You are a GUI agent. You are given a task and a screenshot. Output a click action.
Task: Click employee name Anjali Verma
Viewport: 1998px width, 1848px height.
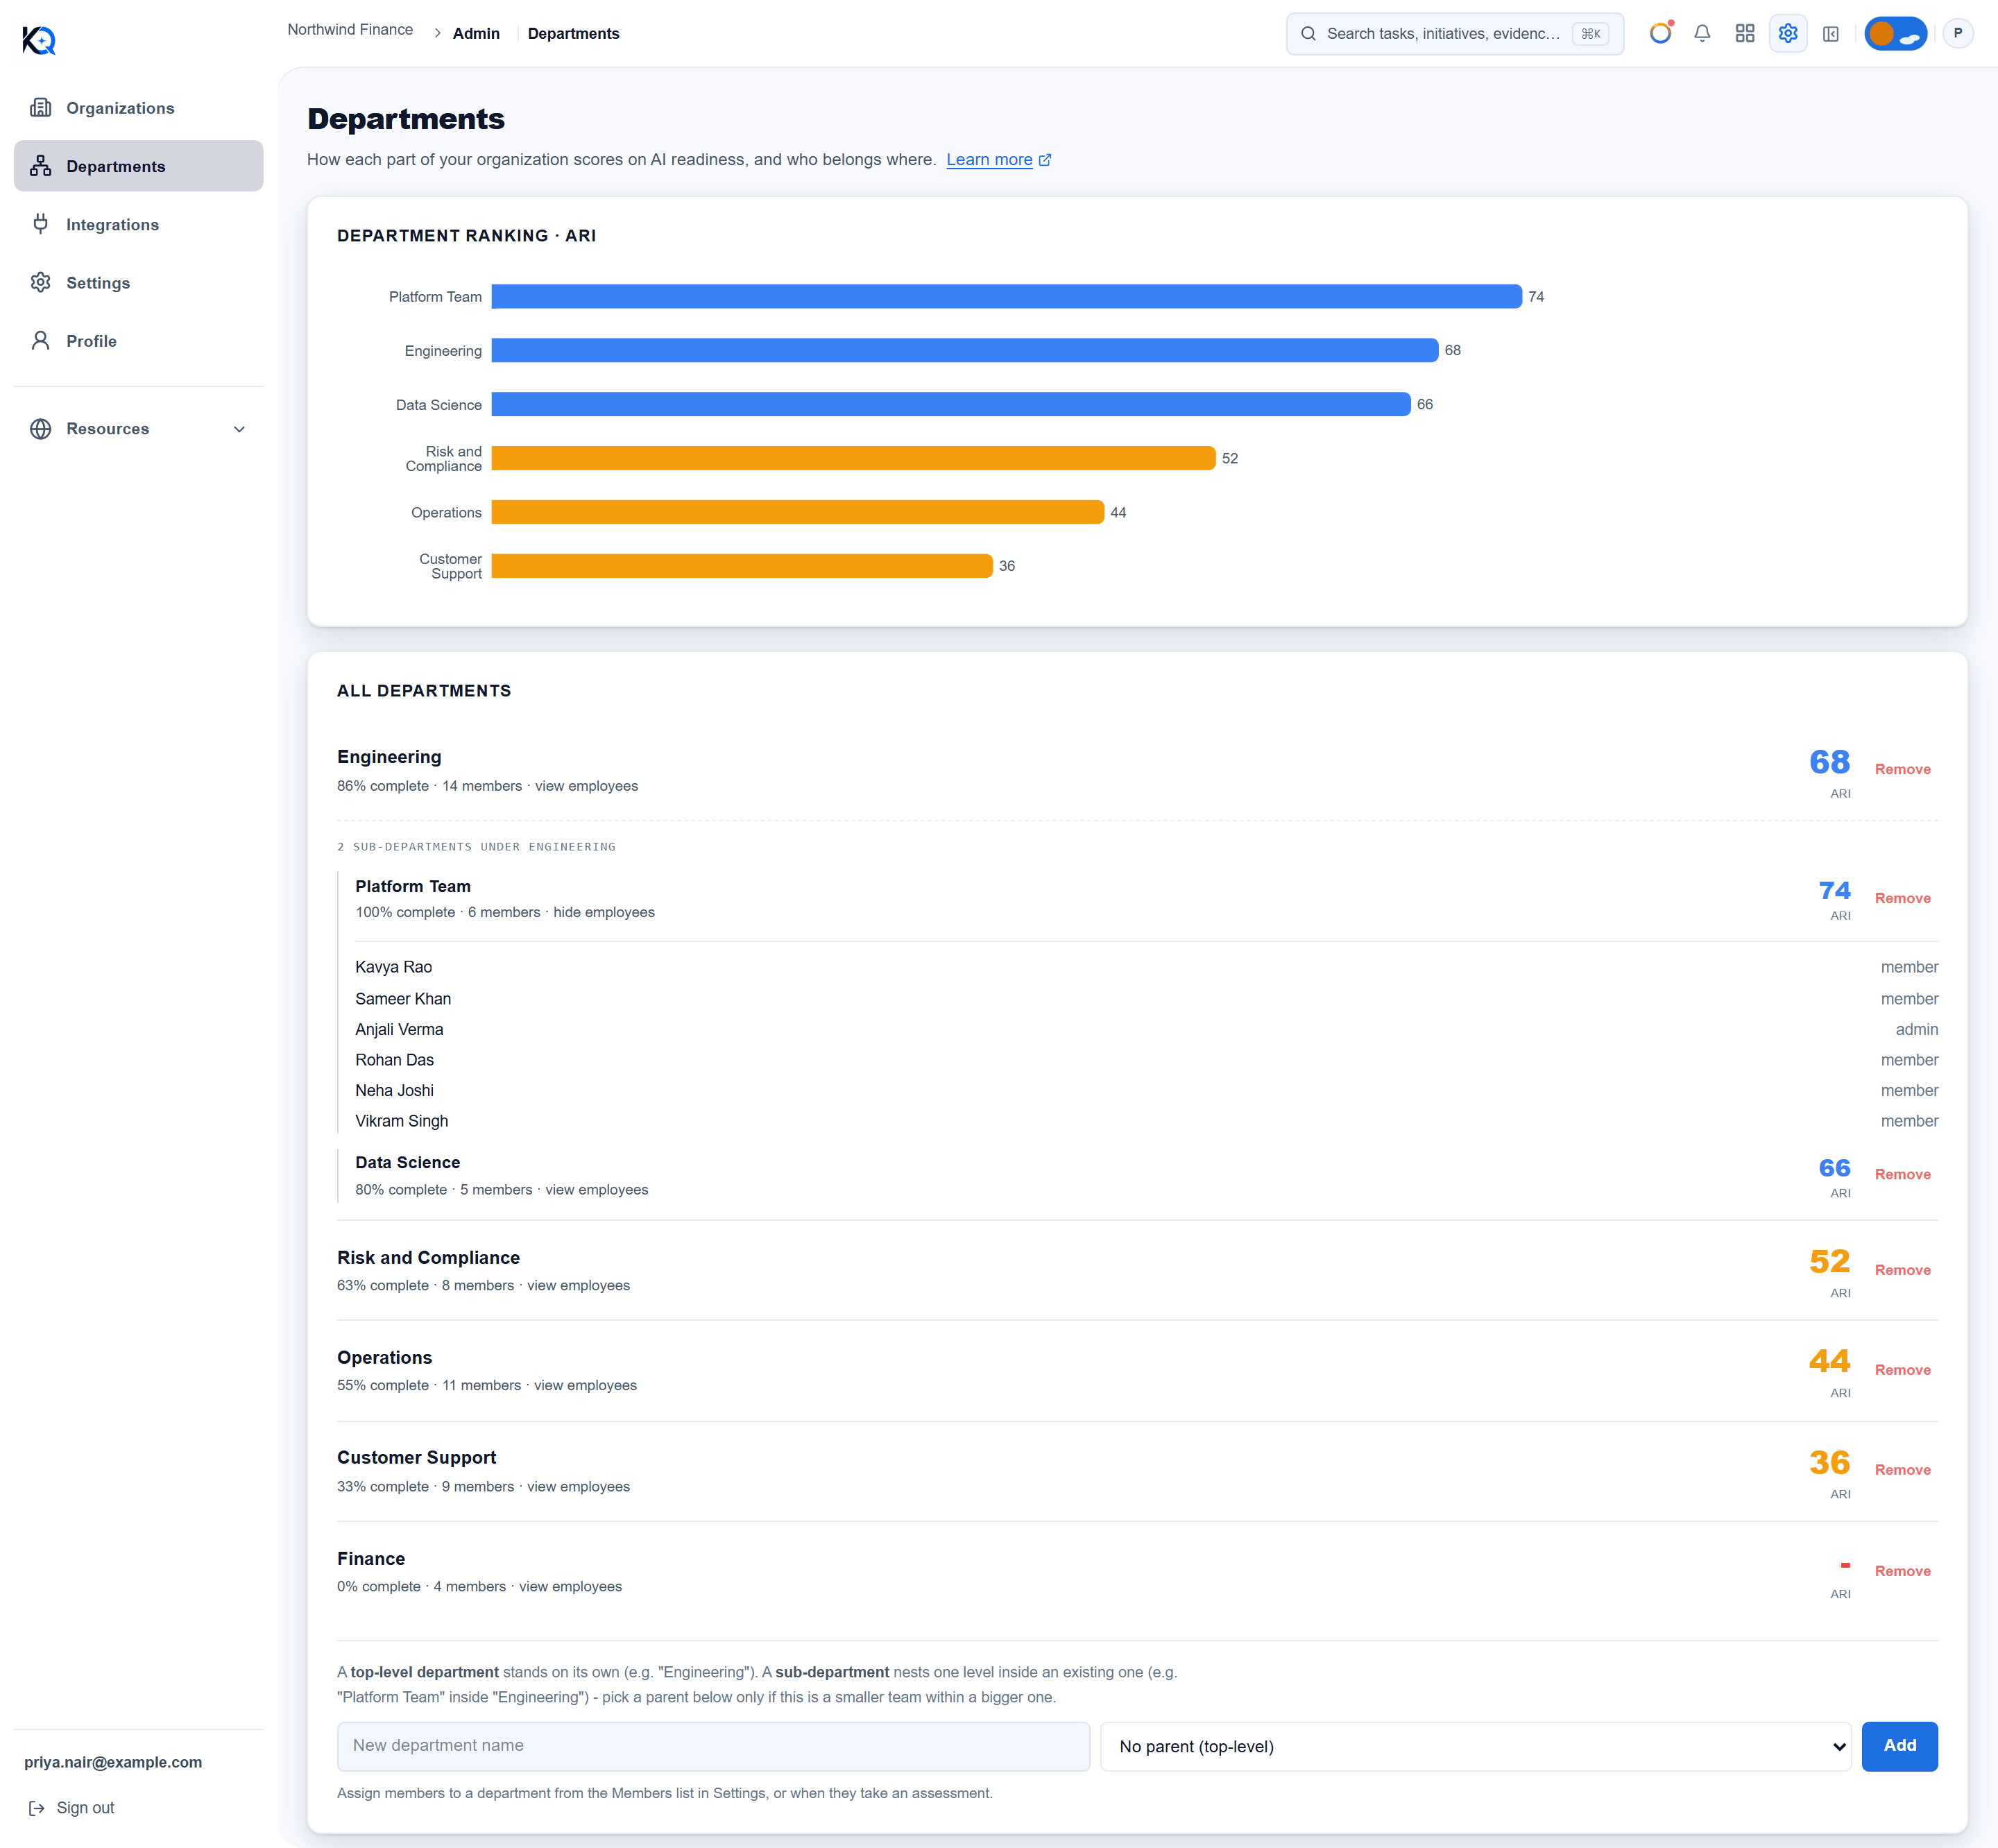tap(399, 1029)
